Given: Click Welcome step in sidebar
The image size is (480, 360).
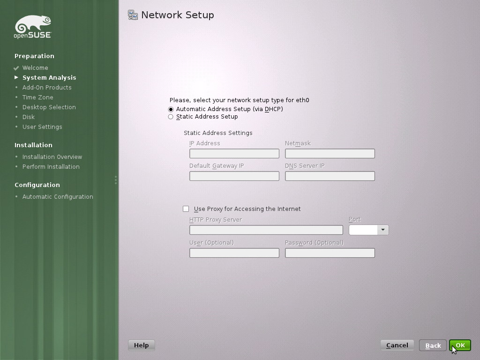Looking at the screenshot, I should pos(35,67).
